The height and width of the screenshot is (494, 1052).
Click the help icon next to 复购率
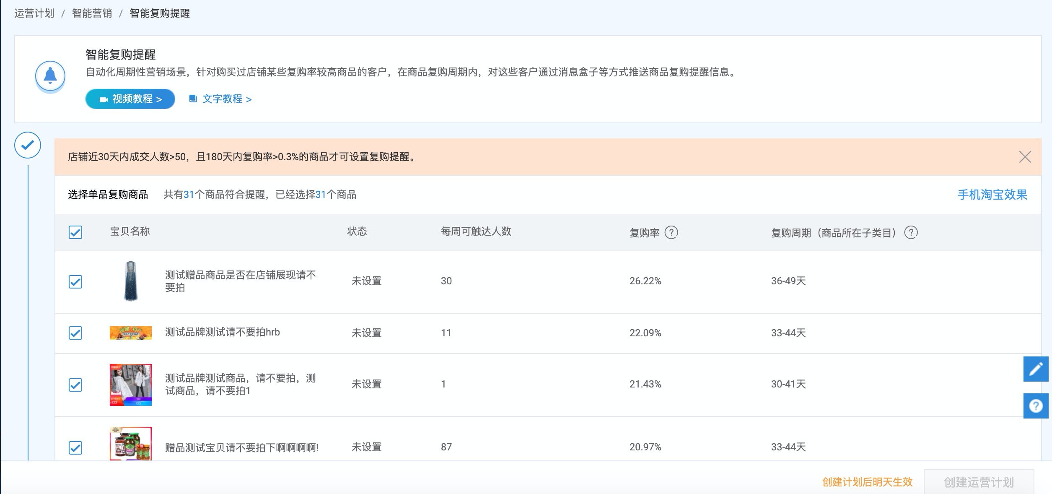tap(671, 232)
